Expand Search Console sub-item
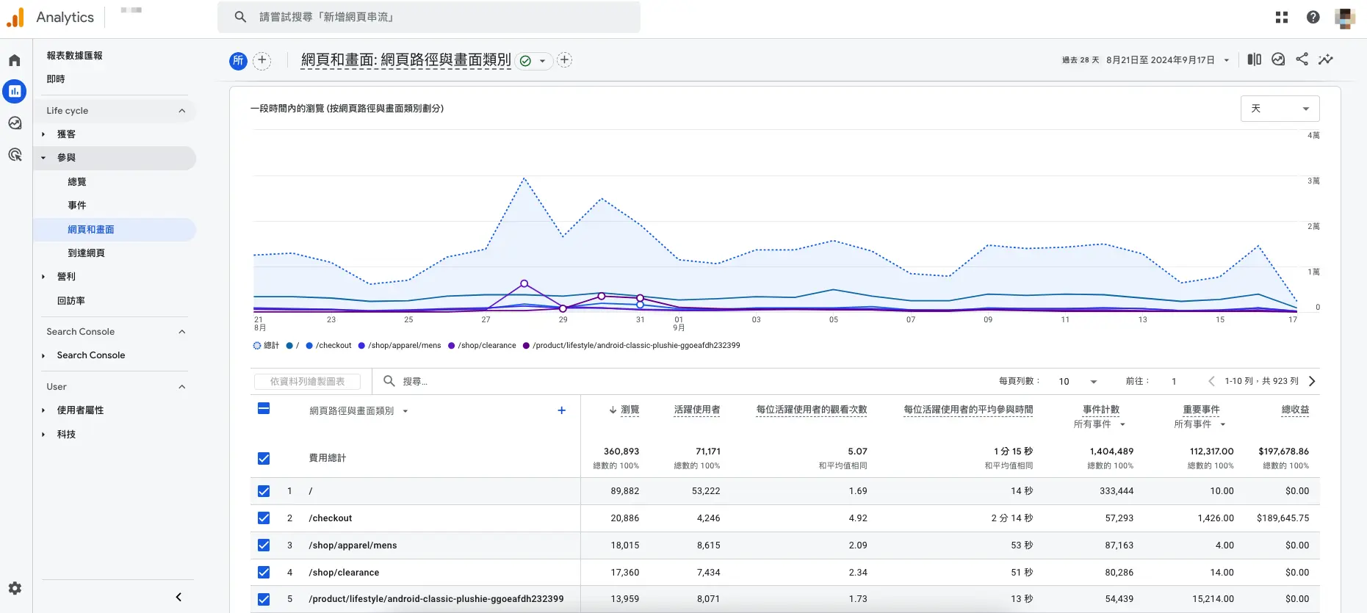1367x613 pixels. click(43, 355)
